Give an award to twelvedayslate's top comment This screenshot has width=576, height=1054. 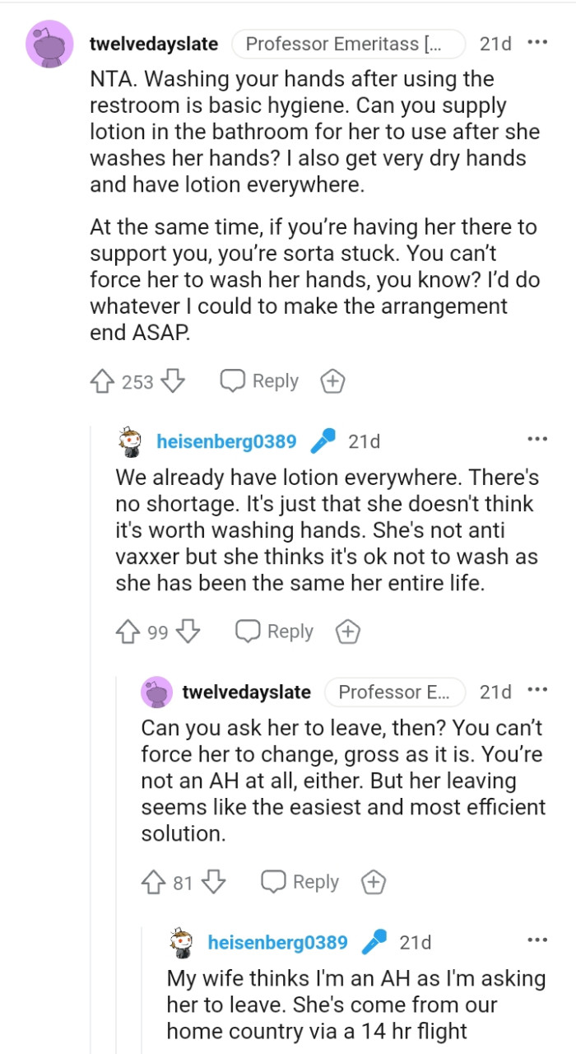332,380
